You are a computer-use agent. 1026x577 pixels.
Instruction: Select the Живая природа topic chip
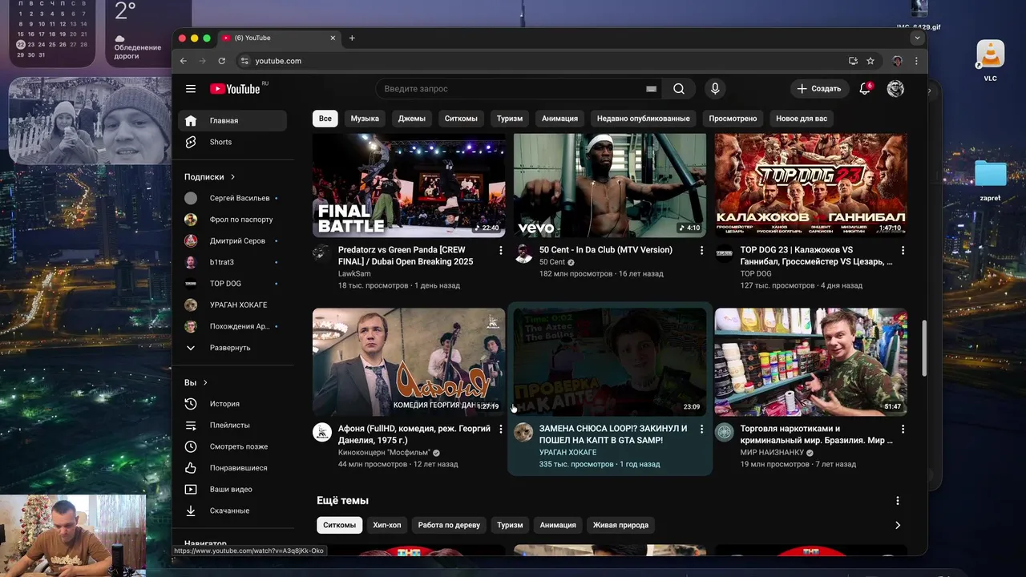tap(620, 526)
